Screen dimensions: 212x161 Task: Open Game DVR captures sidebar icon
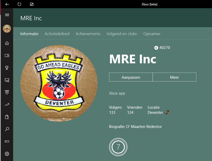pos(7,80)
